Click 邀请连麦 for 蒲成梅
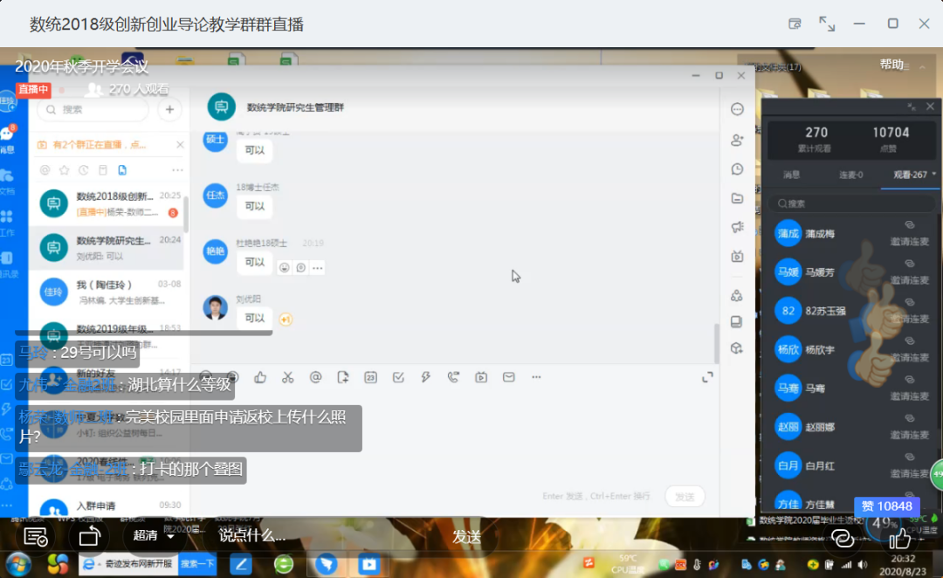Image resolution: width=943 pixels, height=578 pixels. [909, 241]
